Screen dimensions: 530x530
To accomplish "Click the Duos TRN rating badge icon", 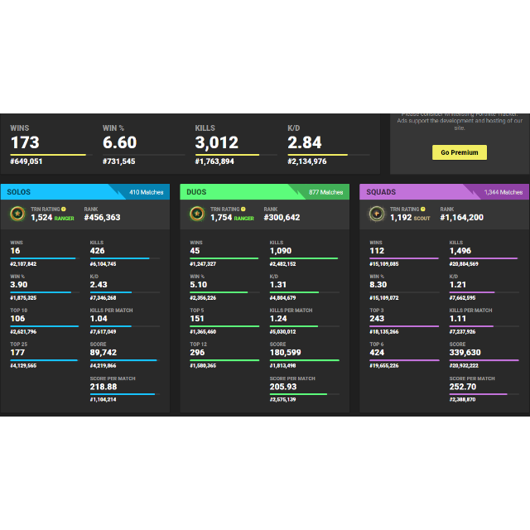I will (197, 214).
